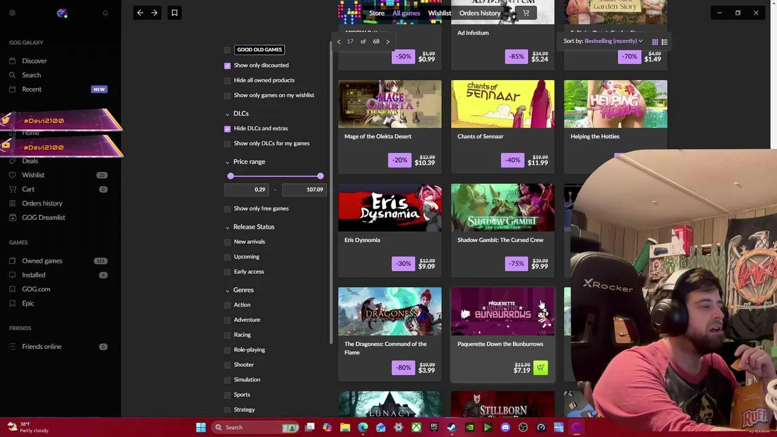Open the Orders history tab in header
The height and width of the screenshot is (437, 777).
click(480, 13)
